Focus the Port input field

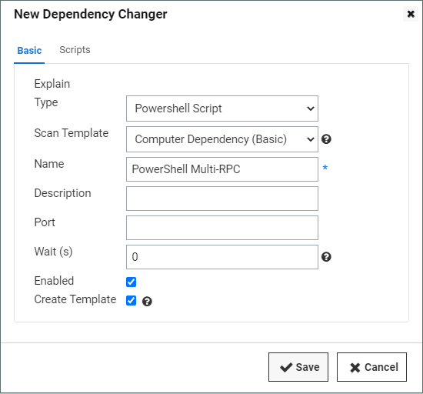(222, 228)
